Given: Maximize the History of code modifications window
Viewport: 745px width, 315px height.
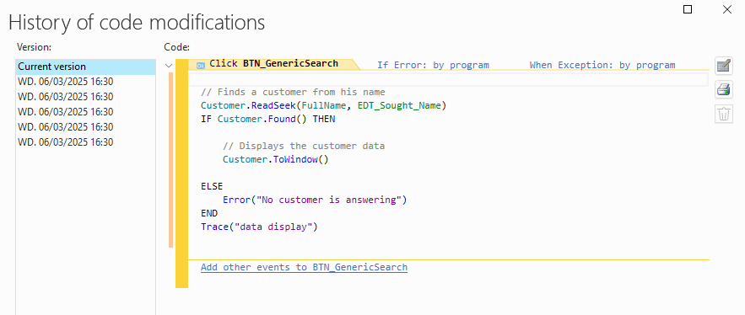Looking at the screenshot, I should pyautogui.click(x=688, y=9).
